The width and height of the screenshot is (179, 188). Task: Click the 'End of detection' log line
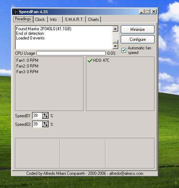tap(30, 33)
